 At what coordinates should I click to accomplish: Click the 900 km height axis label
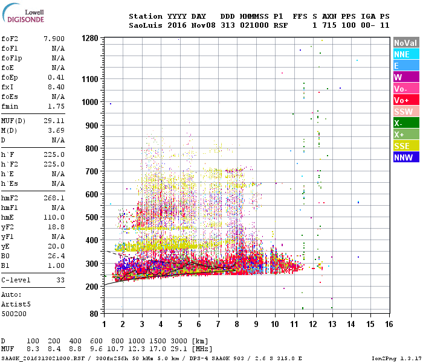pos(92,125)
